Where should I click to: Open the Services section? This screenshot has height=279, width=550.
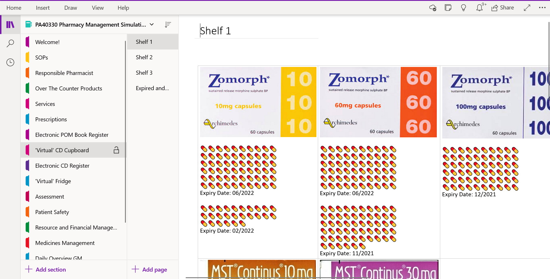73,104
